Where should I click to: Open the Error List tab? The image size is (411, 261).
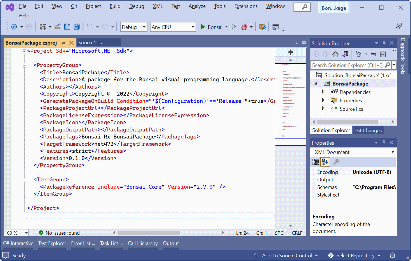pos(83,243)
